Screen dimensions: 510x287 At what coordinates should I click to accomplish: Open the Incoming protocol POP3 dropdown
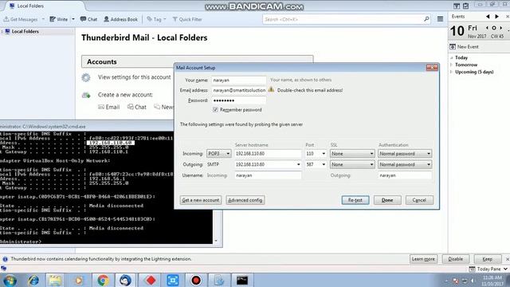coord(219,154)
